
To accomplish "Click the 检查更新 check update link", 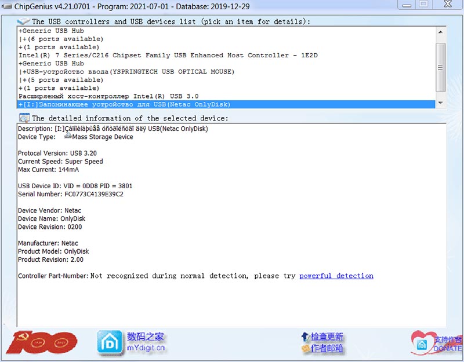I will pos(327,337).
